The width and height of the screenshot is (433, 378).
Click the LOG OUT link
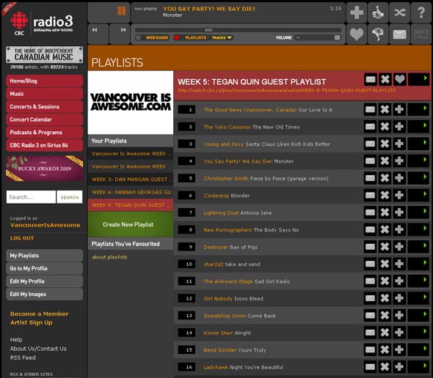tap(22, 238)
